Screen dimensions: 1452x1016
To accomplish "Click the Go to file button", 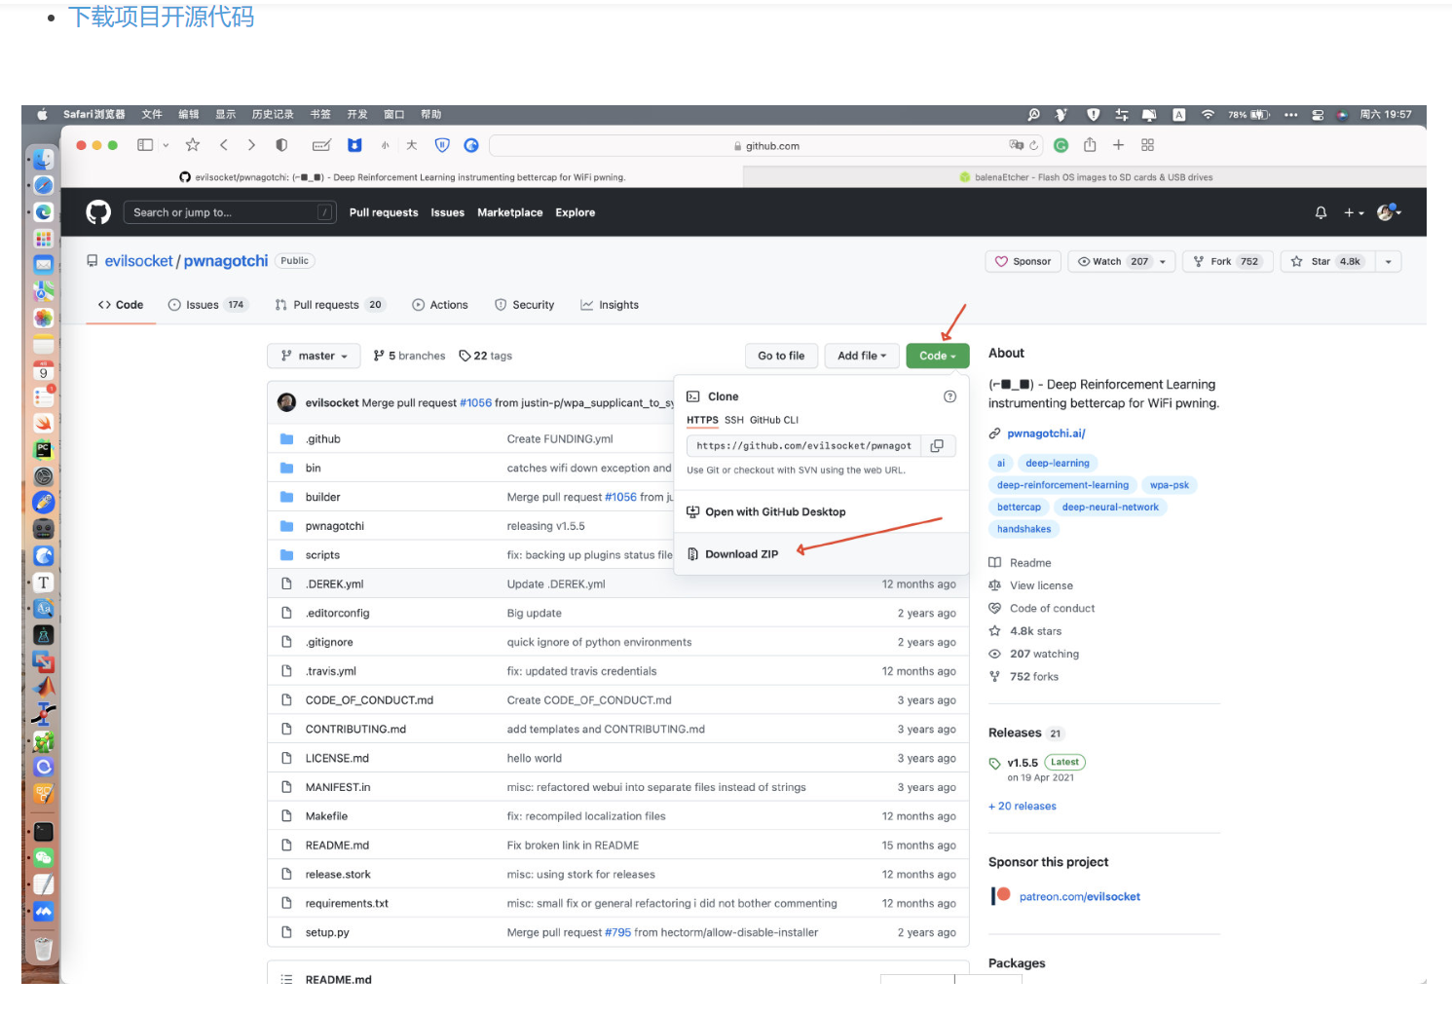I will [x=781, y=356].
